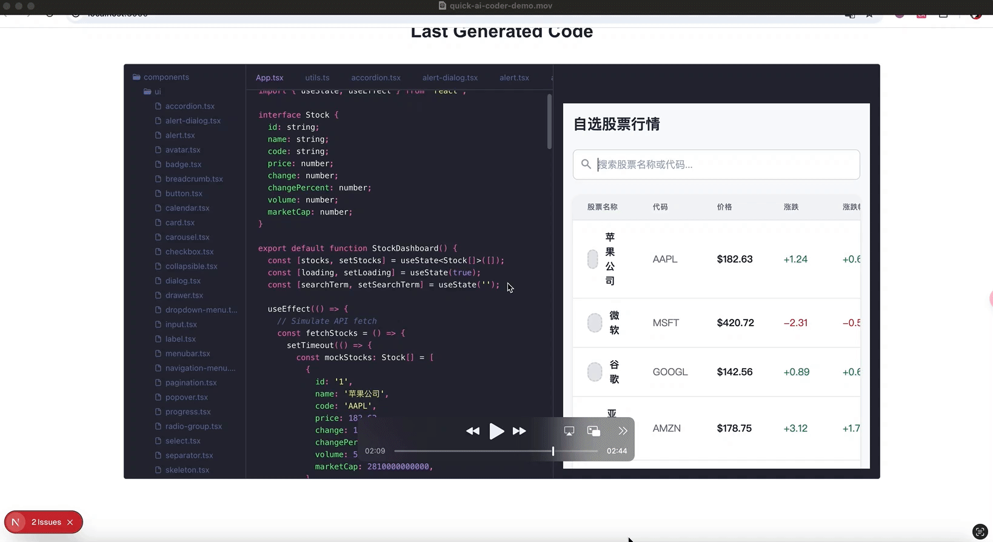Click the video progress scrubber bar
Image resolution: width=993 pixels, height=542 pixels.
(496, 451)
